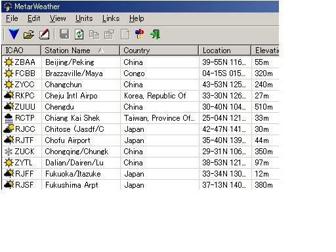The height and width of the screenshot is (252, 336).
Task: Sort by Elevation column header
Action: (265, 51)
